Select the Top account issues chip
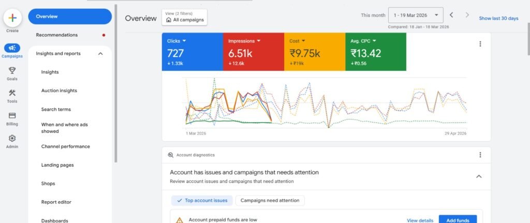The height and width of the screenshot is (223, 530). pyautogui.click(x=202, y=200)
